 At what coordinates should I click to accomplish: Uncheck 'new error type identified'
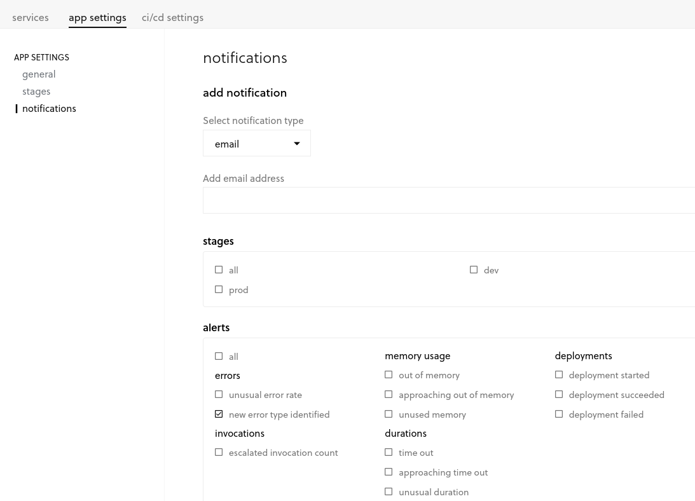(x=219, y=414)
